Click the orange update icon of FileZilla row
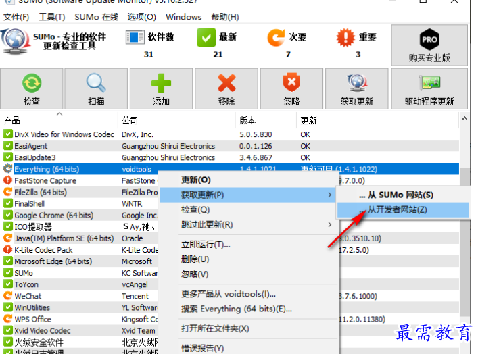 [x=8, y=192]
